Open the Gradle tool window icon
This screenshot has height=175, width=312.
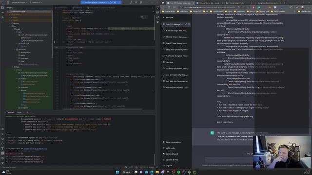[x=157, y=17]
